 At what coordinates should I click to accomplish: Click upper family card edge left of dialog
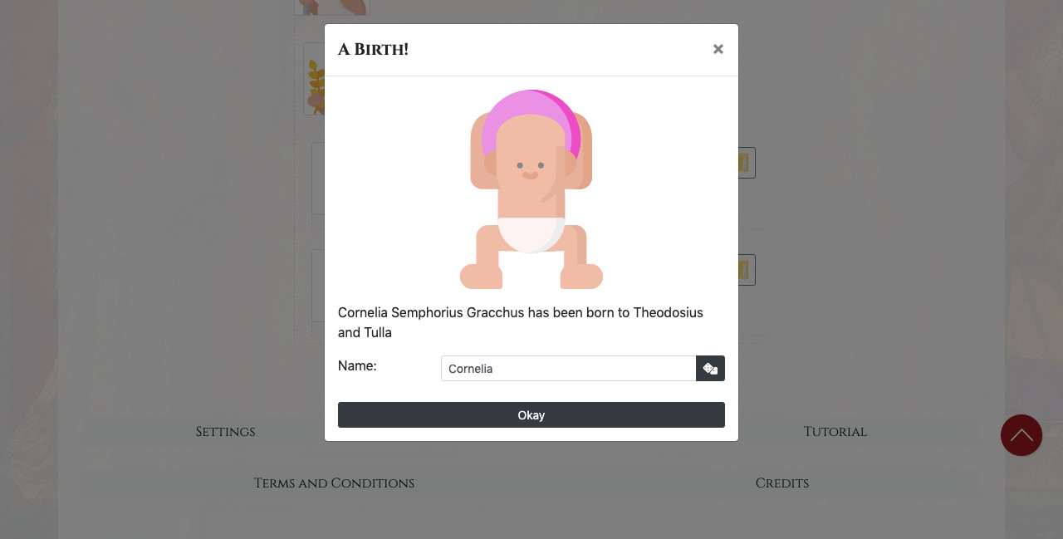tap(318, 179)
